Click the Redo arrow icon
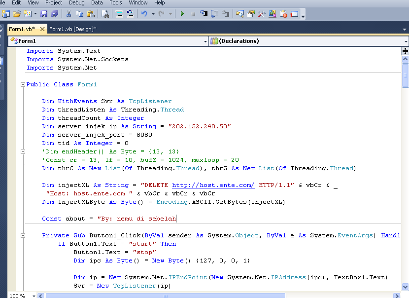This screenshot has height=298, width=409. 162,14
